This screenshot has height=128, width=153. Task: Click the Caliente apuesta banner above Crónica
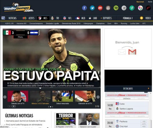coord(127,95)
